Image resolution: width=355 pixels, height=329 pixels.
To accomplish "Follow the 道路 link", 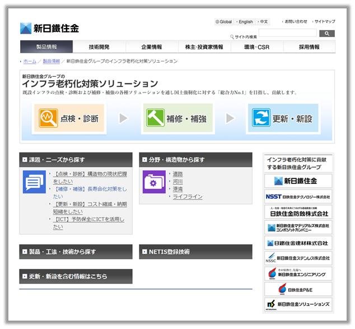I will 177,174.
